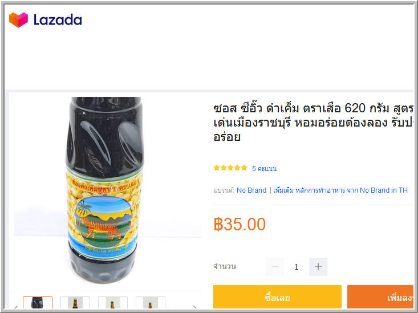418x313 pixels.
Task: Click the yellow ซื้อเลย buy now button
Action: pyautogui.click(x=277, y=297)
